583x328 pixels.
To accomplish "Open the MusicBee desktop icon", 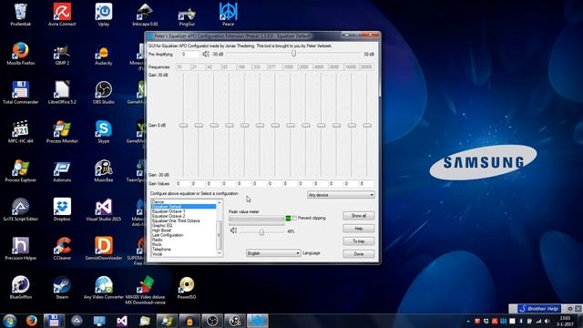I will (x=103, y=170).
